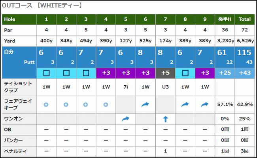Click the total score 115 cell
The width and height of the screenshot is (257, 158).
point(244,53)
